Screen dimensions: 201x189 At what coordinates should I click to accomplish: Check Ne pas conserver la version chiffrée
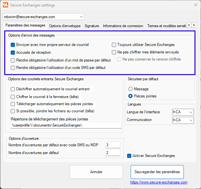(x=119, y=59)
